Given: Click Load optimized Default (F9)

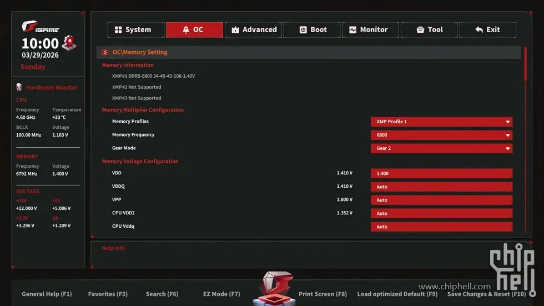Looking at the screenshot, I should coord(397,294).
